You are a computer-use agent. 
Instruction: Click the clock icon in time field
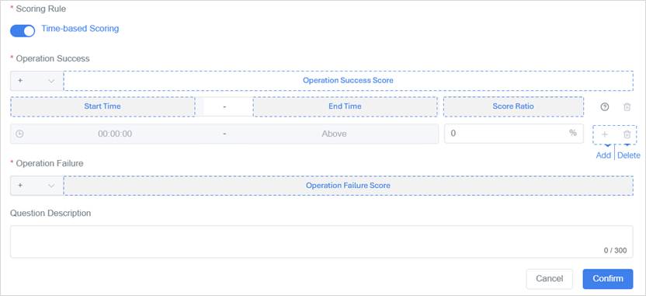click(x=19, y=134)
